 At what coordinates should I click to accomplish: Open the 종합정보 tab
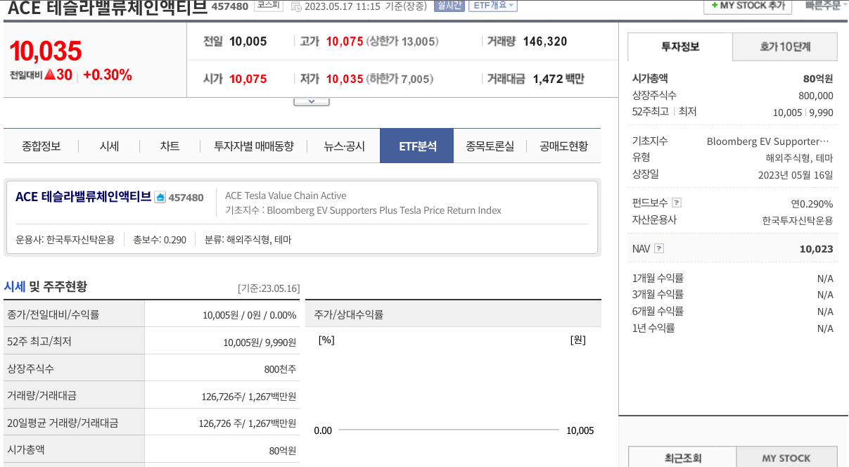pos(42,146)
